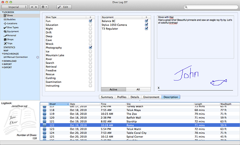The image size is (240, 145).
Task: Open the Buddies section icon in sidebar
Action: 5,19
